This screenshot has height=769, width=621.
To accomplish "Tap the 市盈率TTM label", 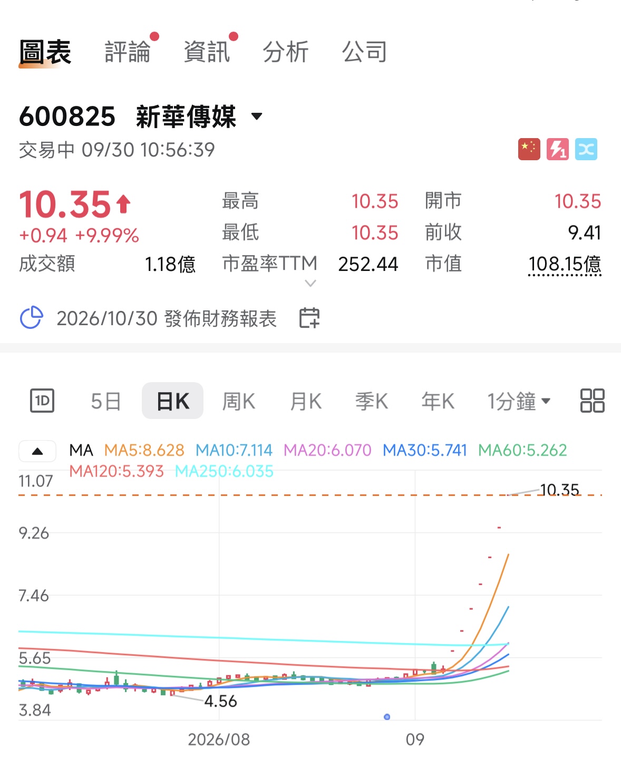I will pyautogui.click(x=270, y=263).
